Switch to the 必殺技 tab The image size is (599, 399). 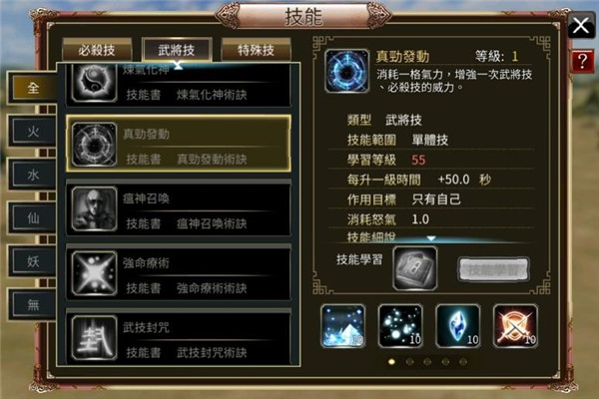97,50
